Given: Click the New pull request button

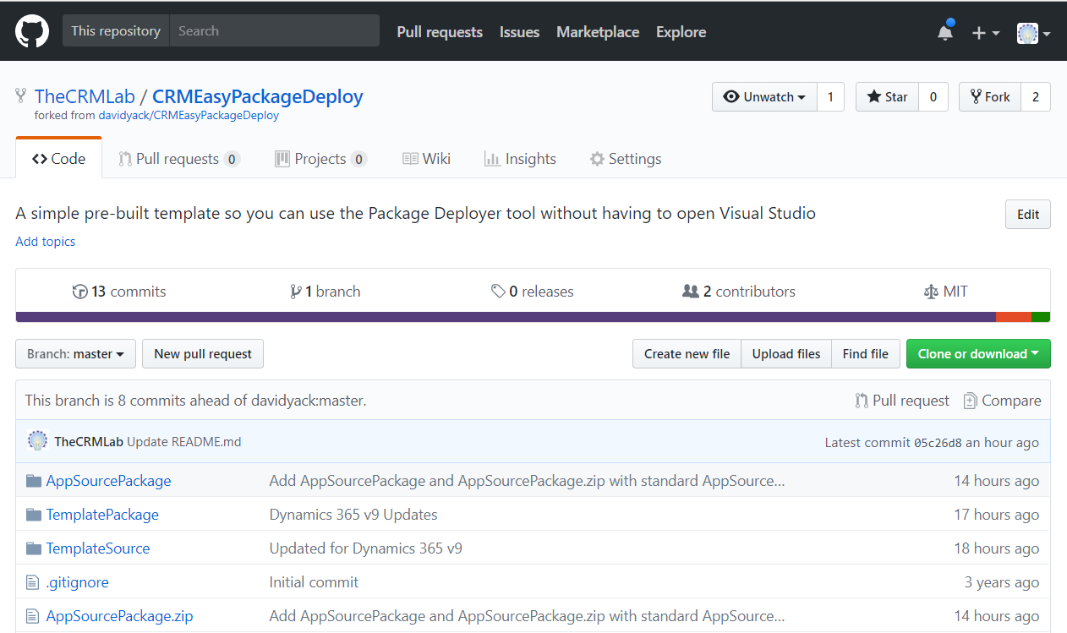Looking at the screenshot, I should pyautogui.click(x=202, y=353).
